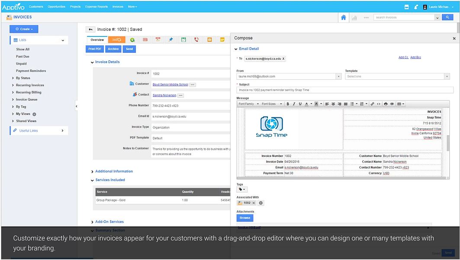Click the Add Bcc link
Viewport: 460px width, 260px height.
pyautogui.click(x=415, y=57)
